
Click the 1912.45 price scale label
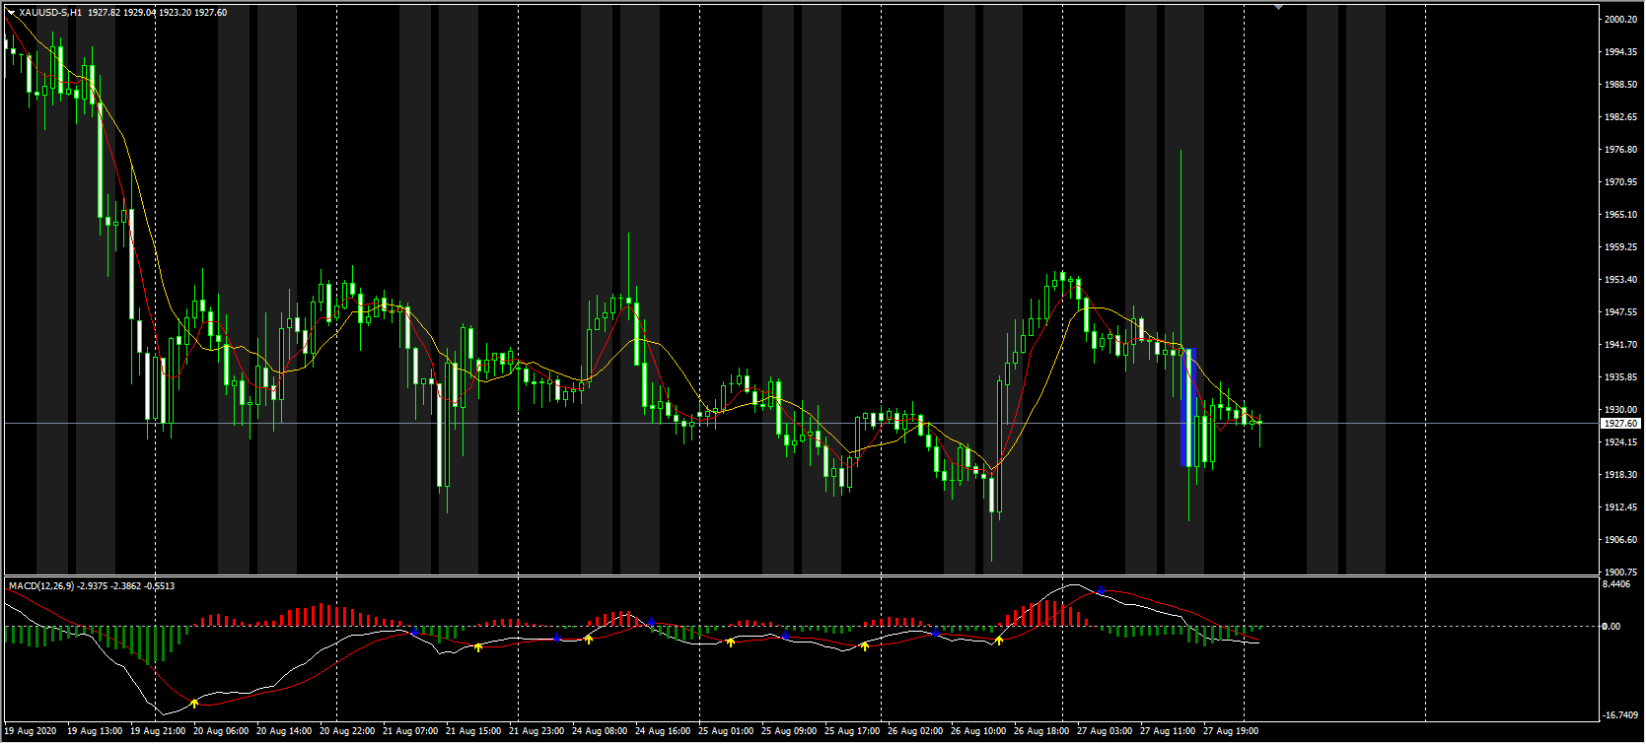pyautogui.click(x=1620, y=507)
